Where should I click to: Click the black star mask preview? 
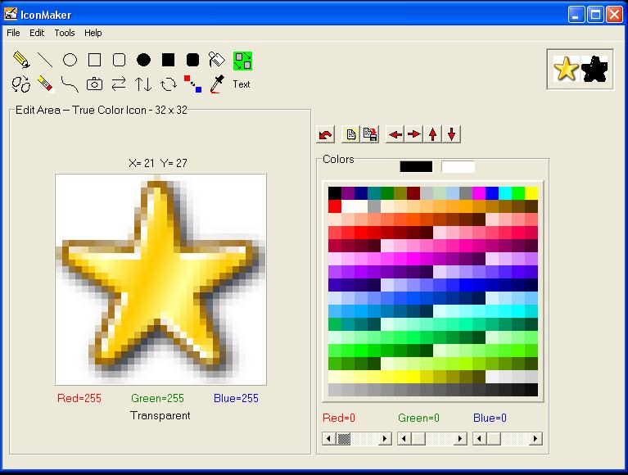(x=594, y=69)
